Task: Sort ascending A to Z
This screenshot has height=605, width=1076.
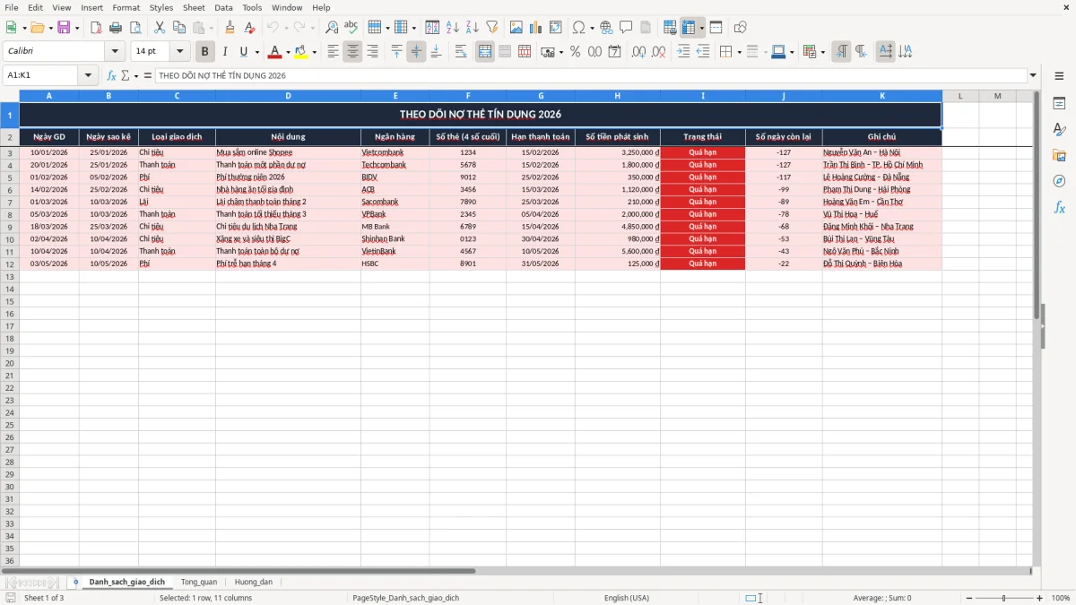Action: point(453,28)
